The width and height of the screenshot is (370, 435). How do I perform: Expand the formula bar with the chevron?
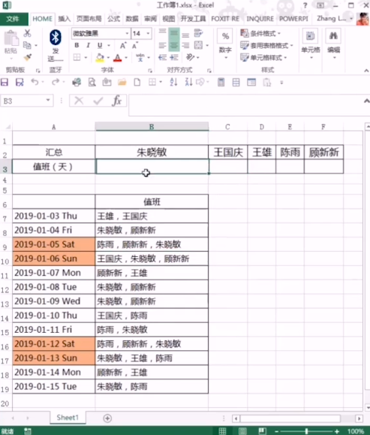pyautogui.click(x=366, y=101)
